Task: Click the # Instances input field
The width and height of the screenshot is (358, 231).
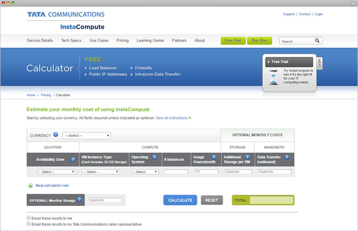Action: click(176, 172)
